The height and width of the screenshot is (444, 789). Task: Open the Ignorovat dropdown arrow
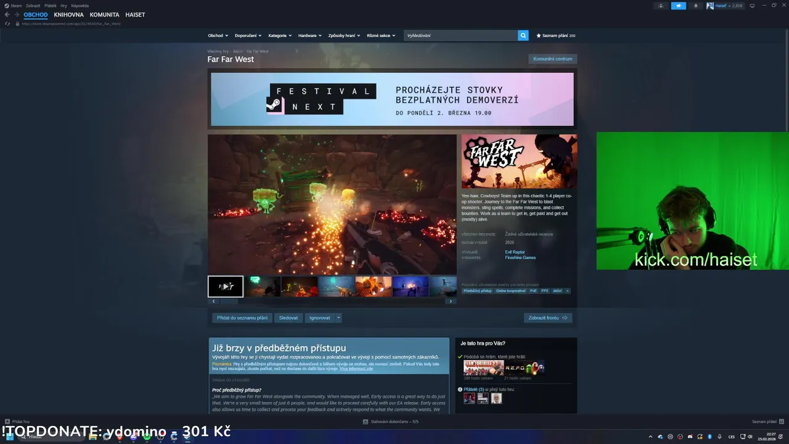pyautogui.click(x=338, y=318)
